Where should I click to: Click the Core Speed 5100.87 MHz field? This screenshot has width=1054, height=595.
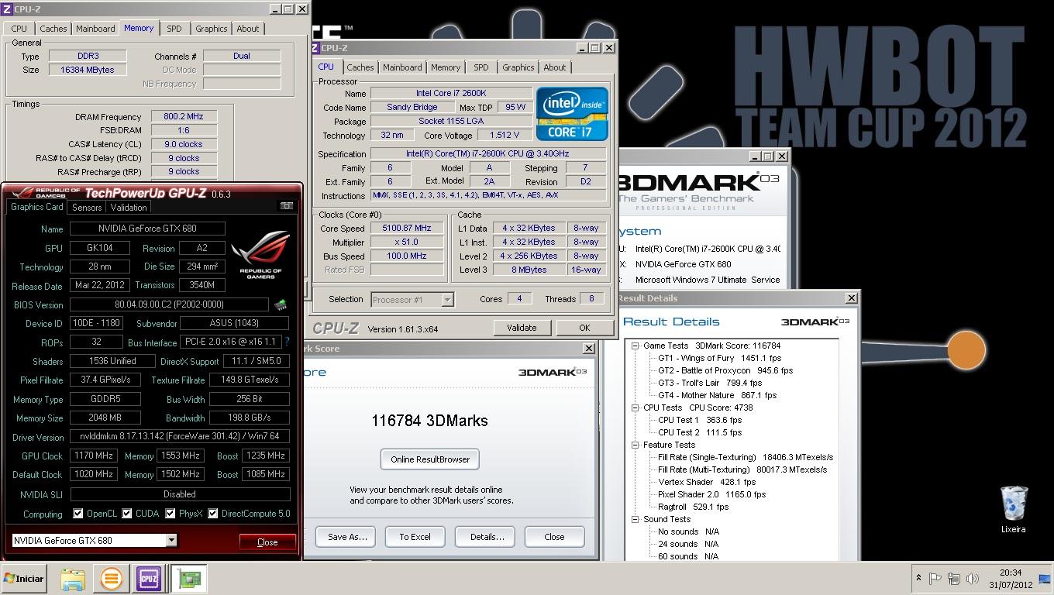[407, 229]
